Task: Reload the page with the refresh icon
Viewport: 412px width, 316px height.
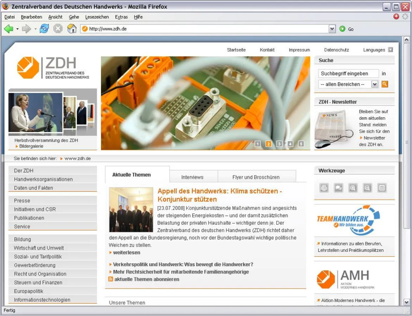Action: point(44,29)
